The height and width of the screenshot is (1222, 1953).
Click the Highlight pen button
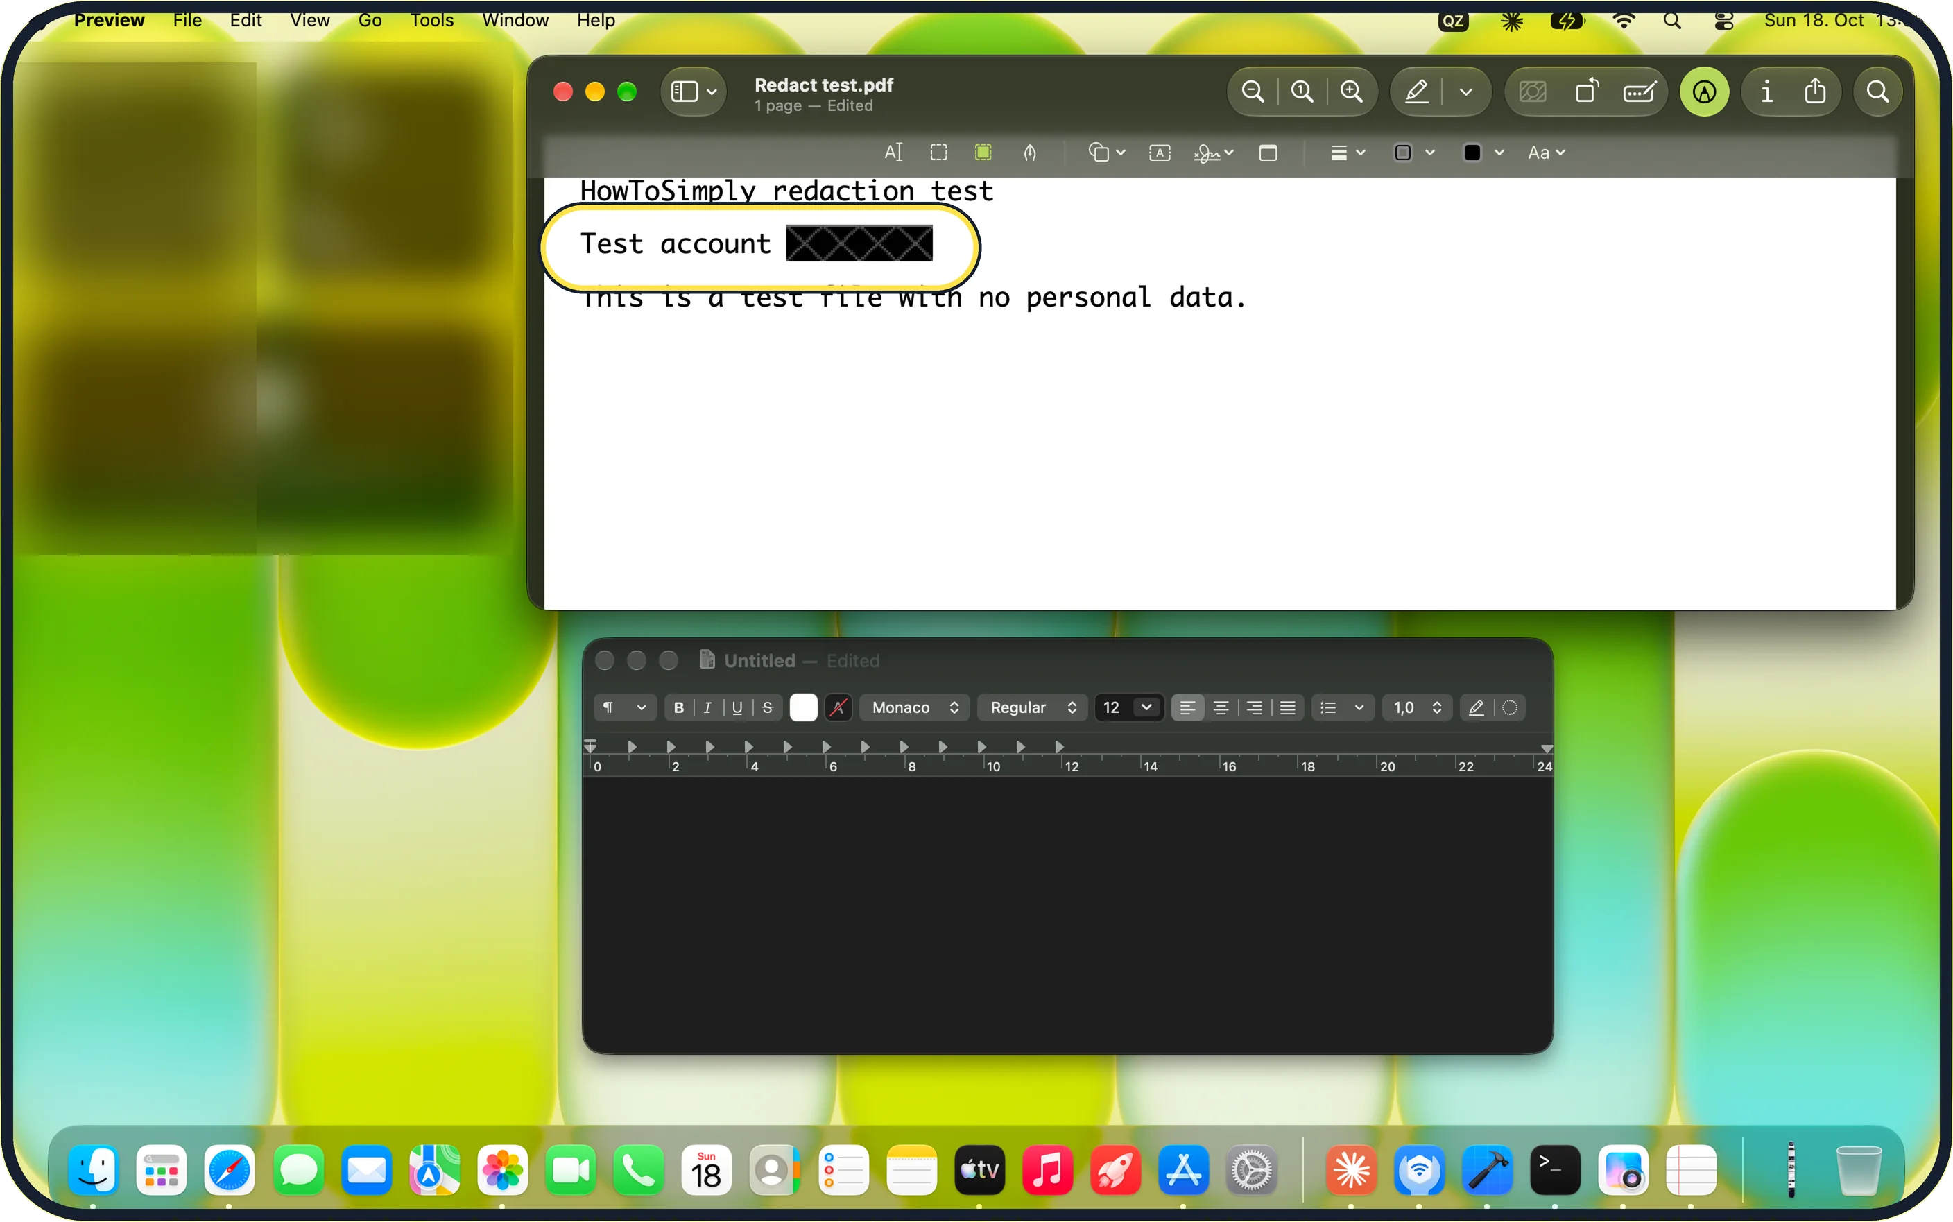(1416, 92)
